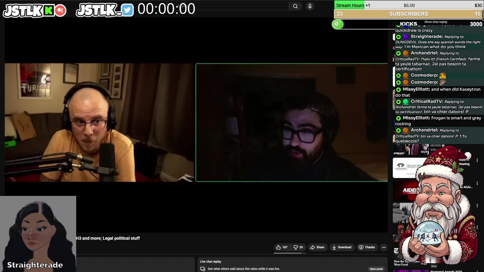Click Show chat replay link
This screenshot has height=272, width=484.
pyautogui.click(x=436, y=22)
